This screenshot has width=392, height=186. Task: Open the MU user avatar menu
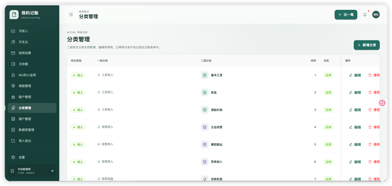376,15
